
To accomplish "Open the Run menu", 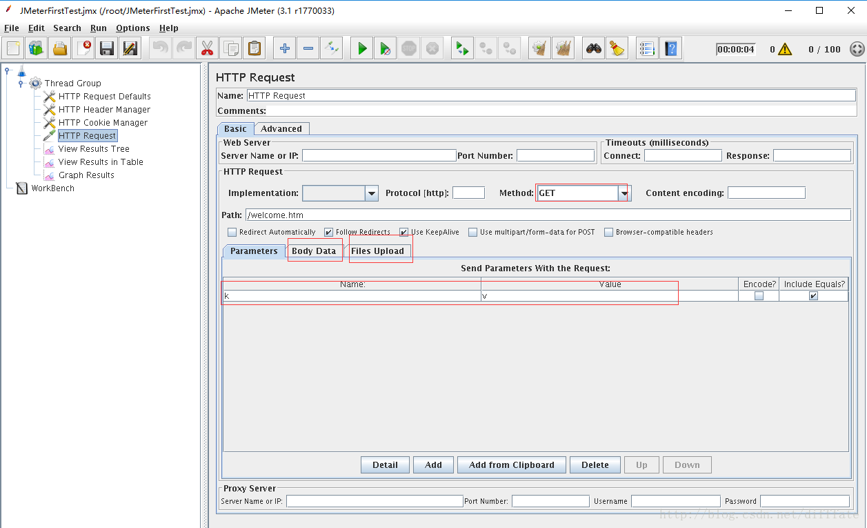I will (x=99, y=28).
